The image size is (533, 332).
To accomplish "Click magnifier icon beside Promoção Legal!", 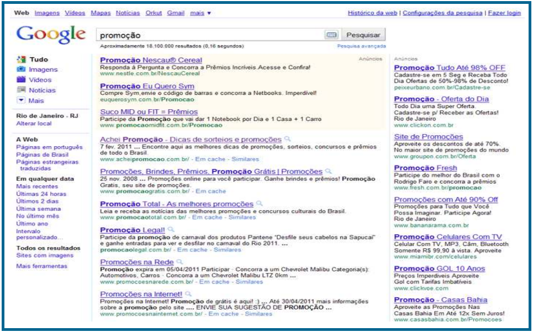I will pos(171,229).
